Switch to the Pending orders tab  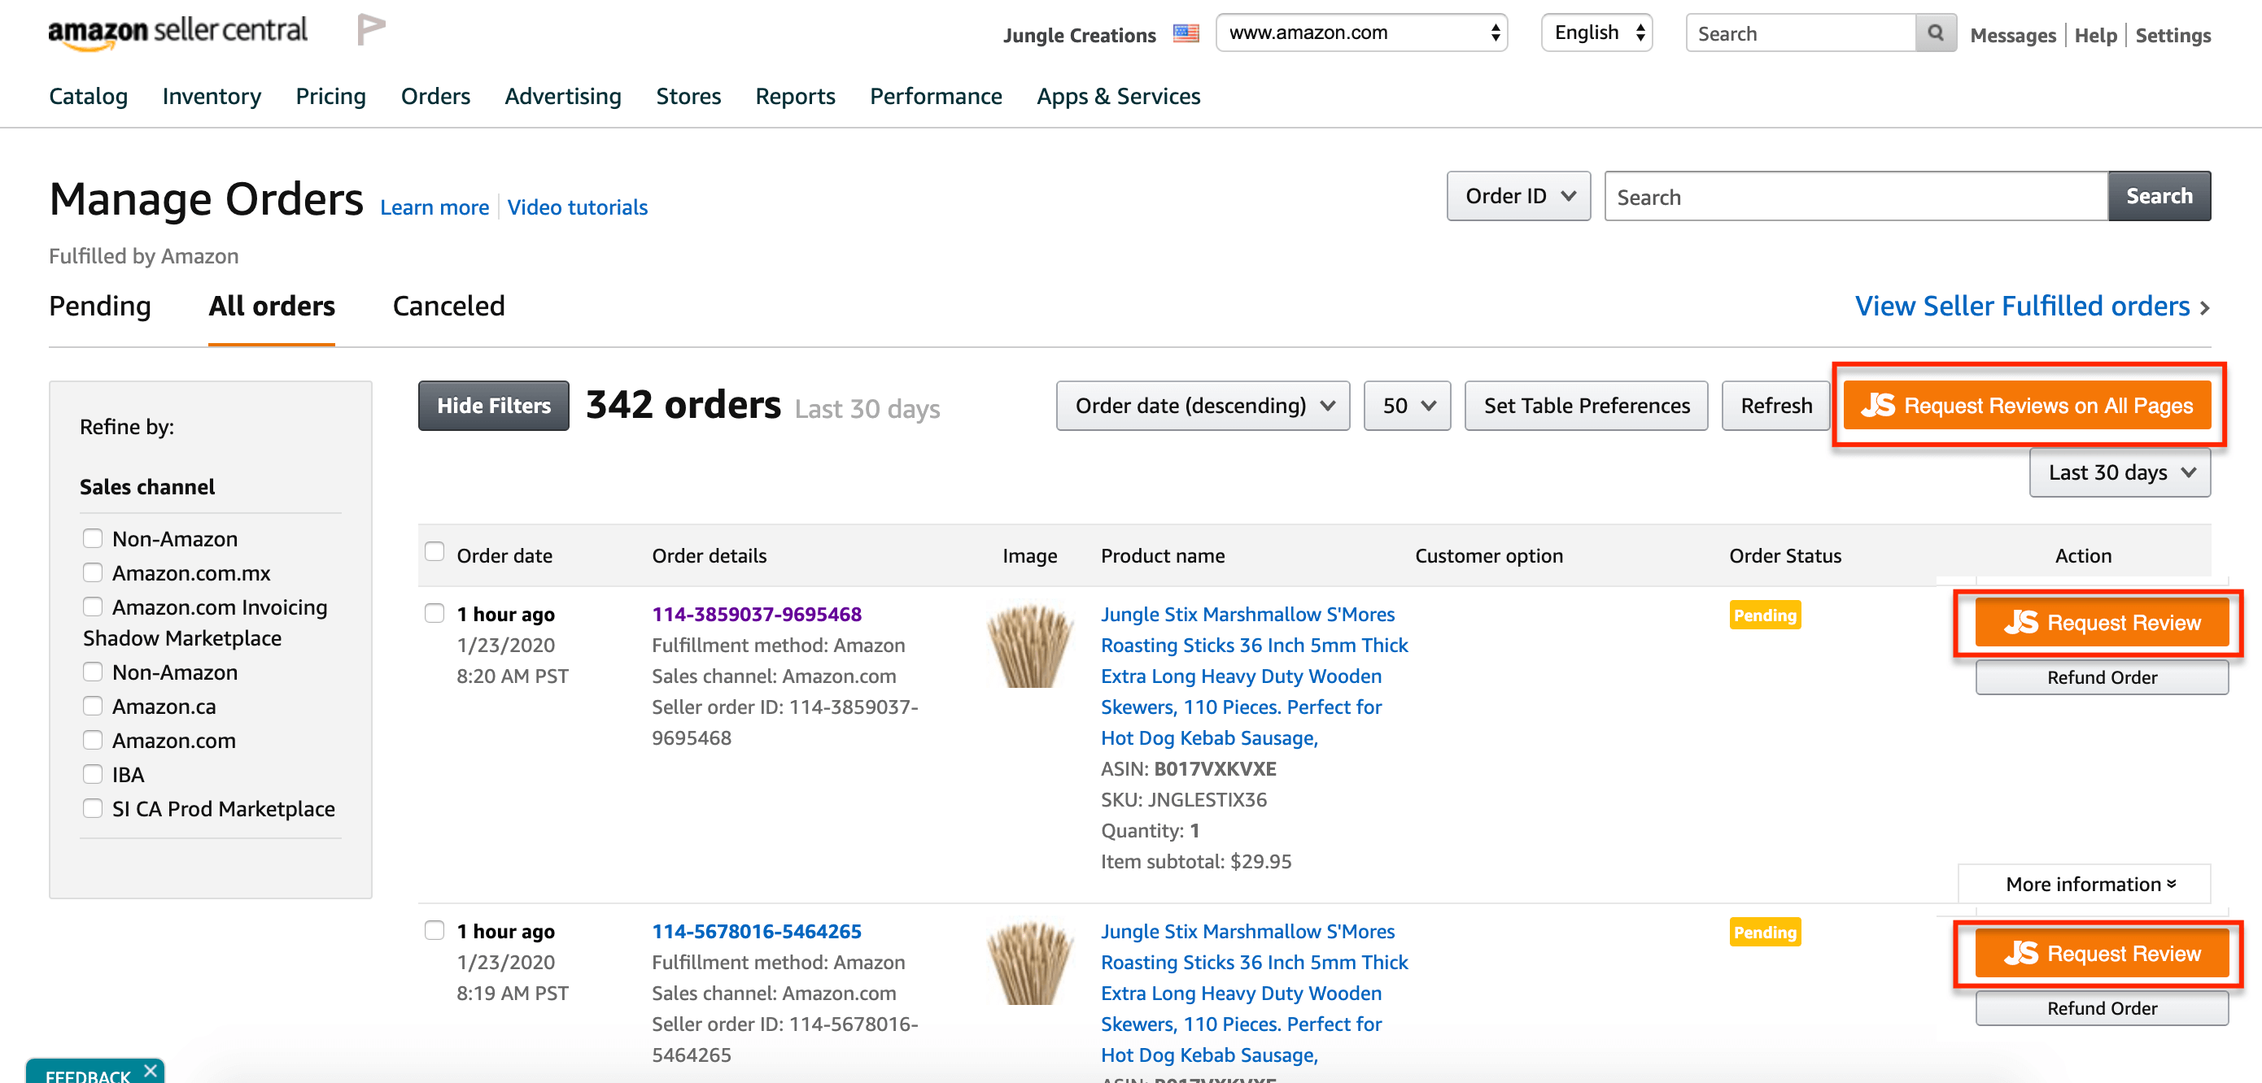[100, 307]
